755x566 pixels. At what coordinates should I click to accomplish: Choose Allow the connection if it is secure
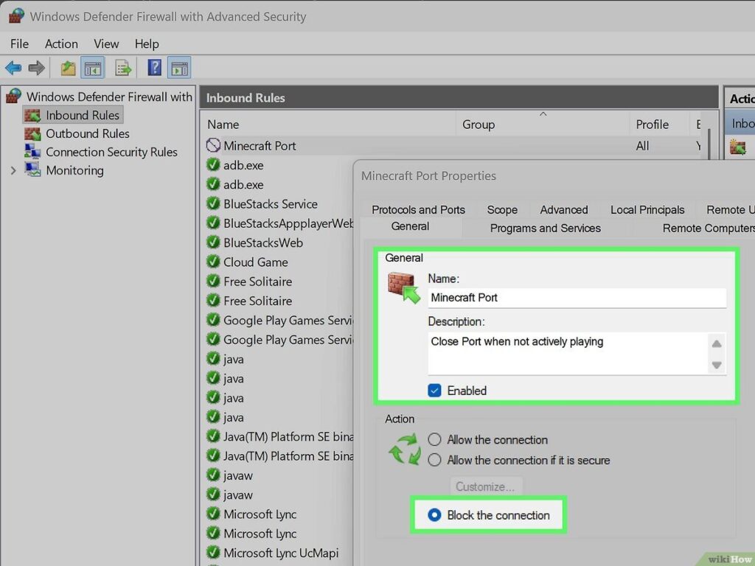coord(434,461)
